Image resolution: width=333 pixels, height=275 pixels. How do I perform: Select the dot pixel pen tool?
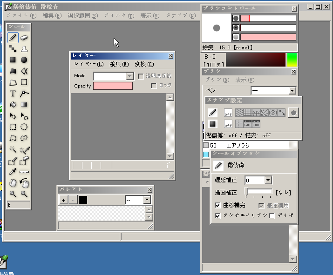point(13,49)
